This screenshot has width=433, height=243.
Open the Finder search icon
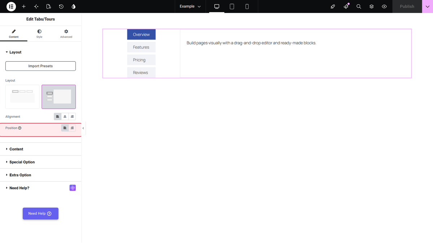tap(359, 6)
